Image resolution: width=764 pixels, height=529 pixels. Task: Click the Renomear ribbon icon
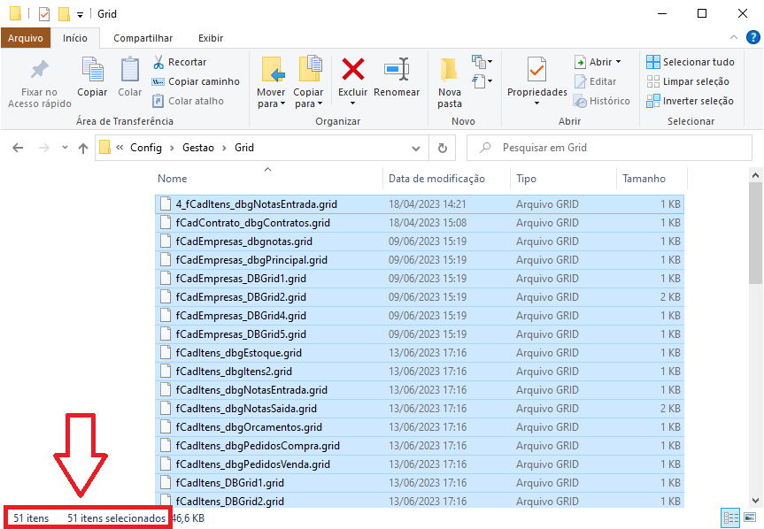click(396, 70)
